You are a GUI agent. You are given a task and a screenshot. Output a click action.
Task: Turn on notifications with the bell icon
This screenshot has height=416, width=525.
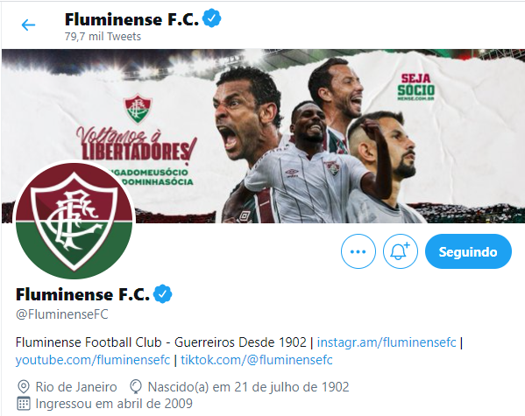(401, 251)
